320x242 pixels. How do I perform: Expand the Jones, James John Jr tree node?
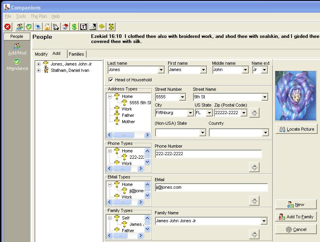38,64
